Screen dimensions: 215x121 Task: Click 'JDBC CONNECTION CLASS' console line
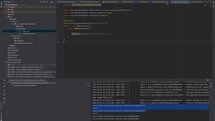pos(102,98)
